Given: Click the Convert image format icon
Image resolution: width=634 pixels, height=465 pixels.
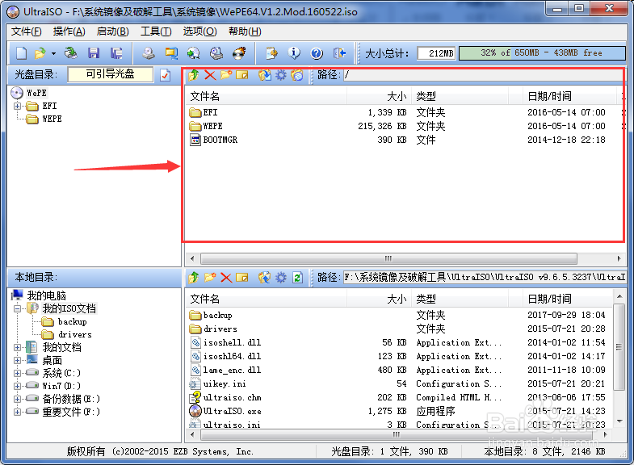Looking at the screenshot, I should point(193,53).
